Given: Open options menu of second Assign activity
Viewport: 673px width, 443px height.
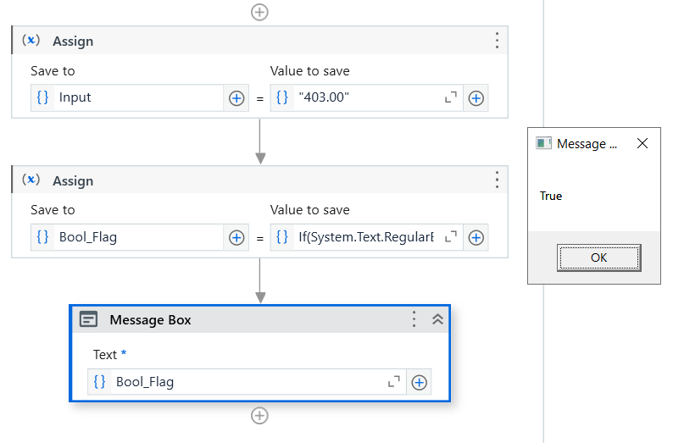Looking at the screenshot, I should click(x=497, y=180).
